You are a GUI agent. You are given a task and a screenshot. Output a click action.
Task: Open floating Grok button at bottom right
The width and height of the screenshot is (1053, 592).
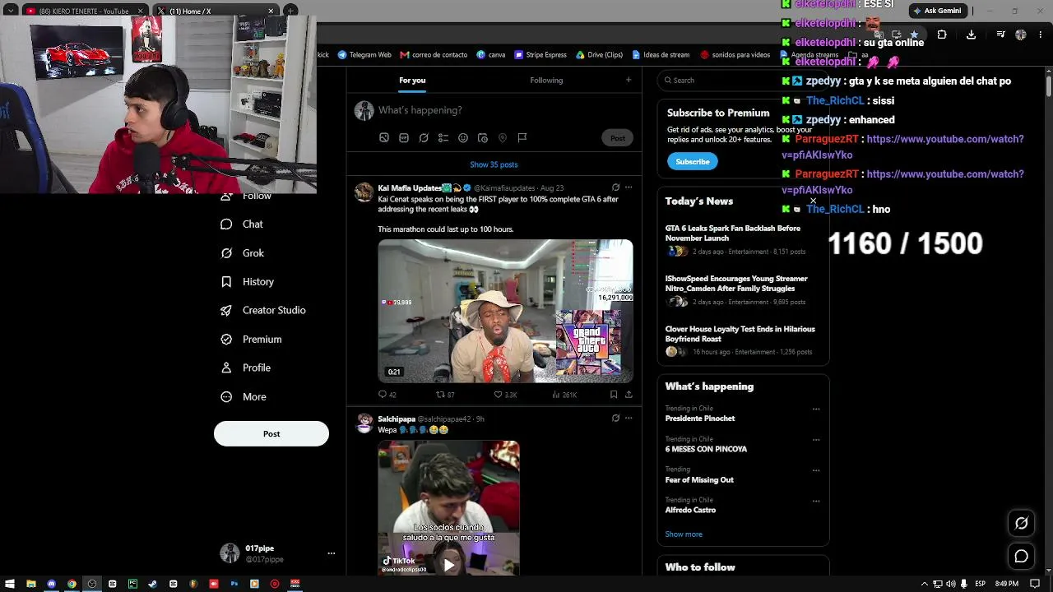(x=1021, y=523)
